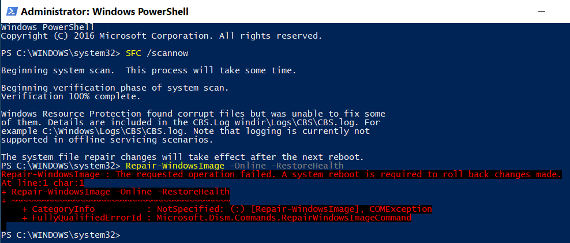The image size is (570, 243).
Task: Click the 'Beginning system scan' message
Action: pyautogui.click(x=149, y=70)
